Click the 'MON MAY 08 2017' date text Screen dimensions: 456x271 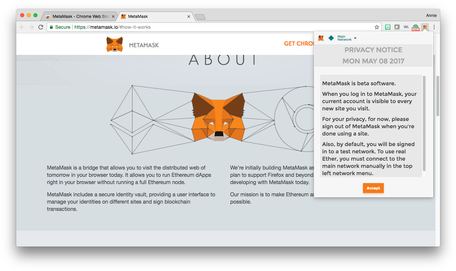pos(373,61)
